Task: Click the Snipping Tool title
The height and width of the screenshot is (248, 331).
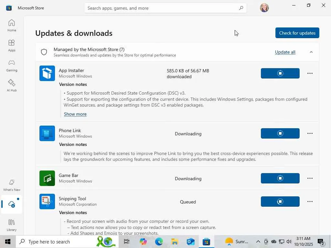Action: pos(72,199)
